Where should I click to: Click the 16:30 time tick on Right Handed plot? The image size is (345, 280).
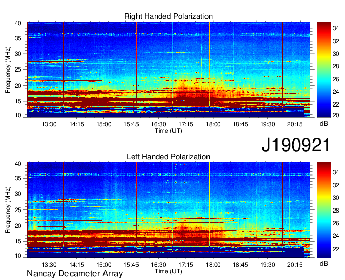click(x=158, y=124)
